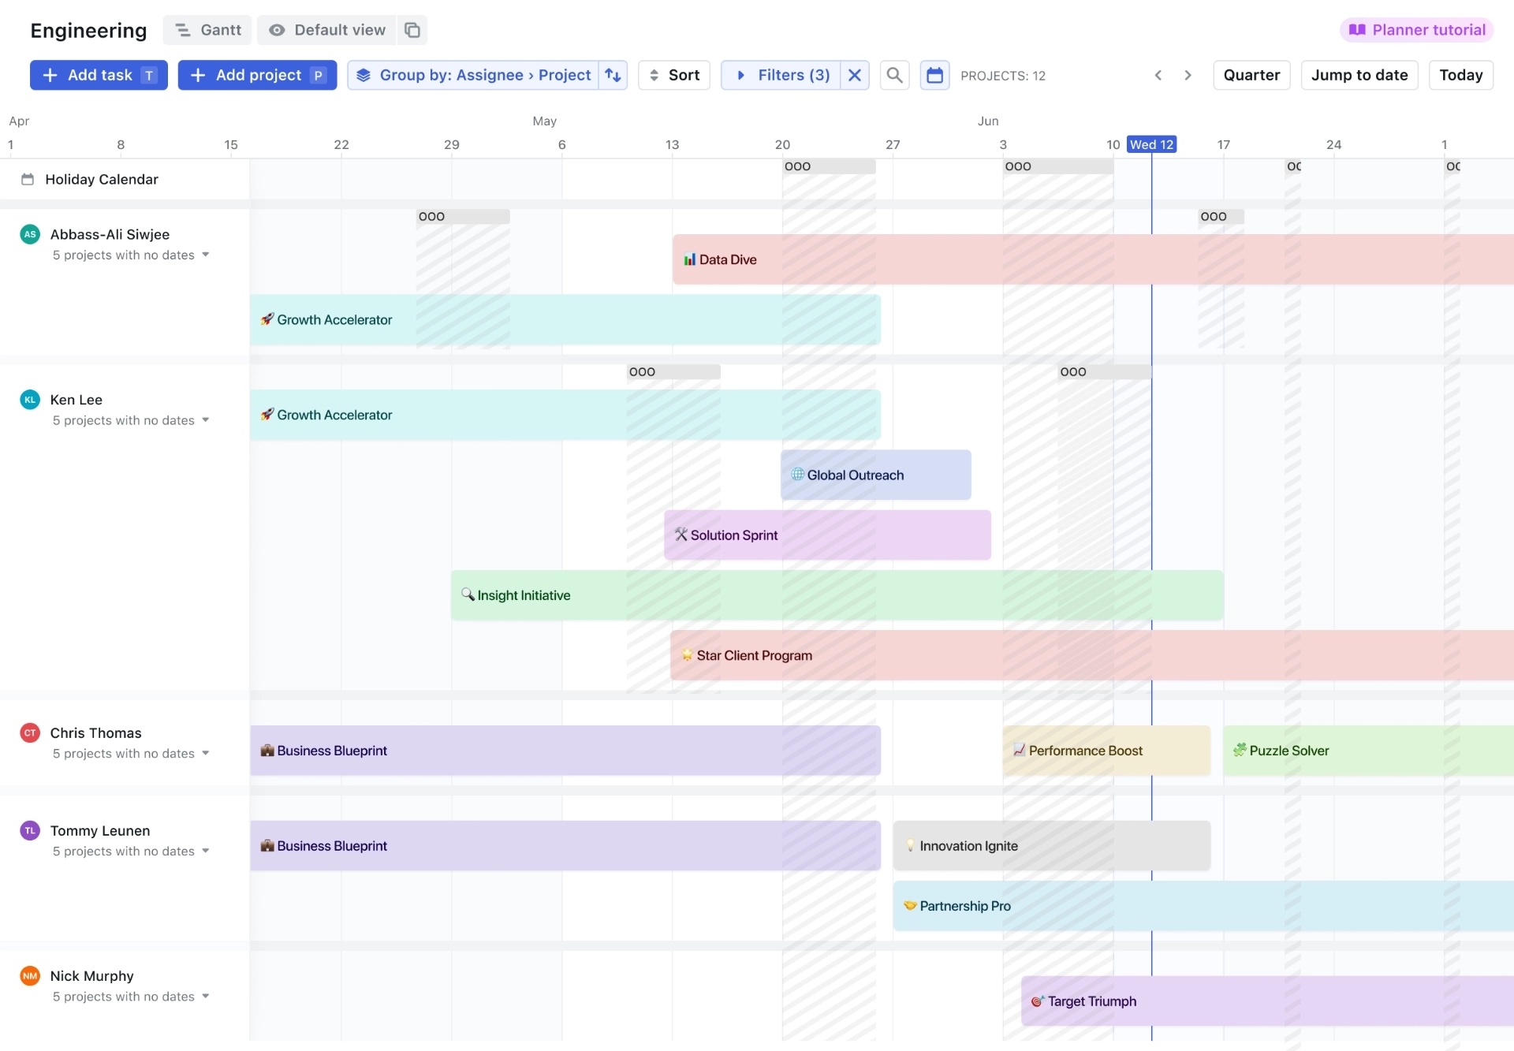Navigate back using the left chevron arrow
The height and width of the screenshot is (1051, 1514).
[x=1158, y=75]
